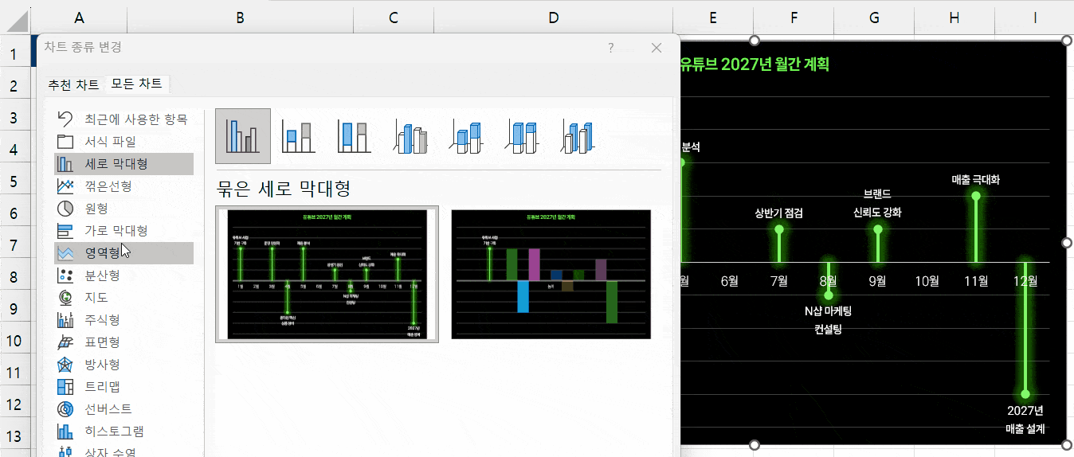Choose the 3-D 100% stacked column icon
1074x457 pixels.
point(522,136)
